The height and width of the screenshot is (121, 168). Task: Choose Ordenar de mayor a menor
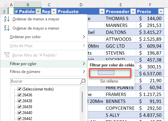36,28
